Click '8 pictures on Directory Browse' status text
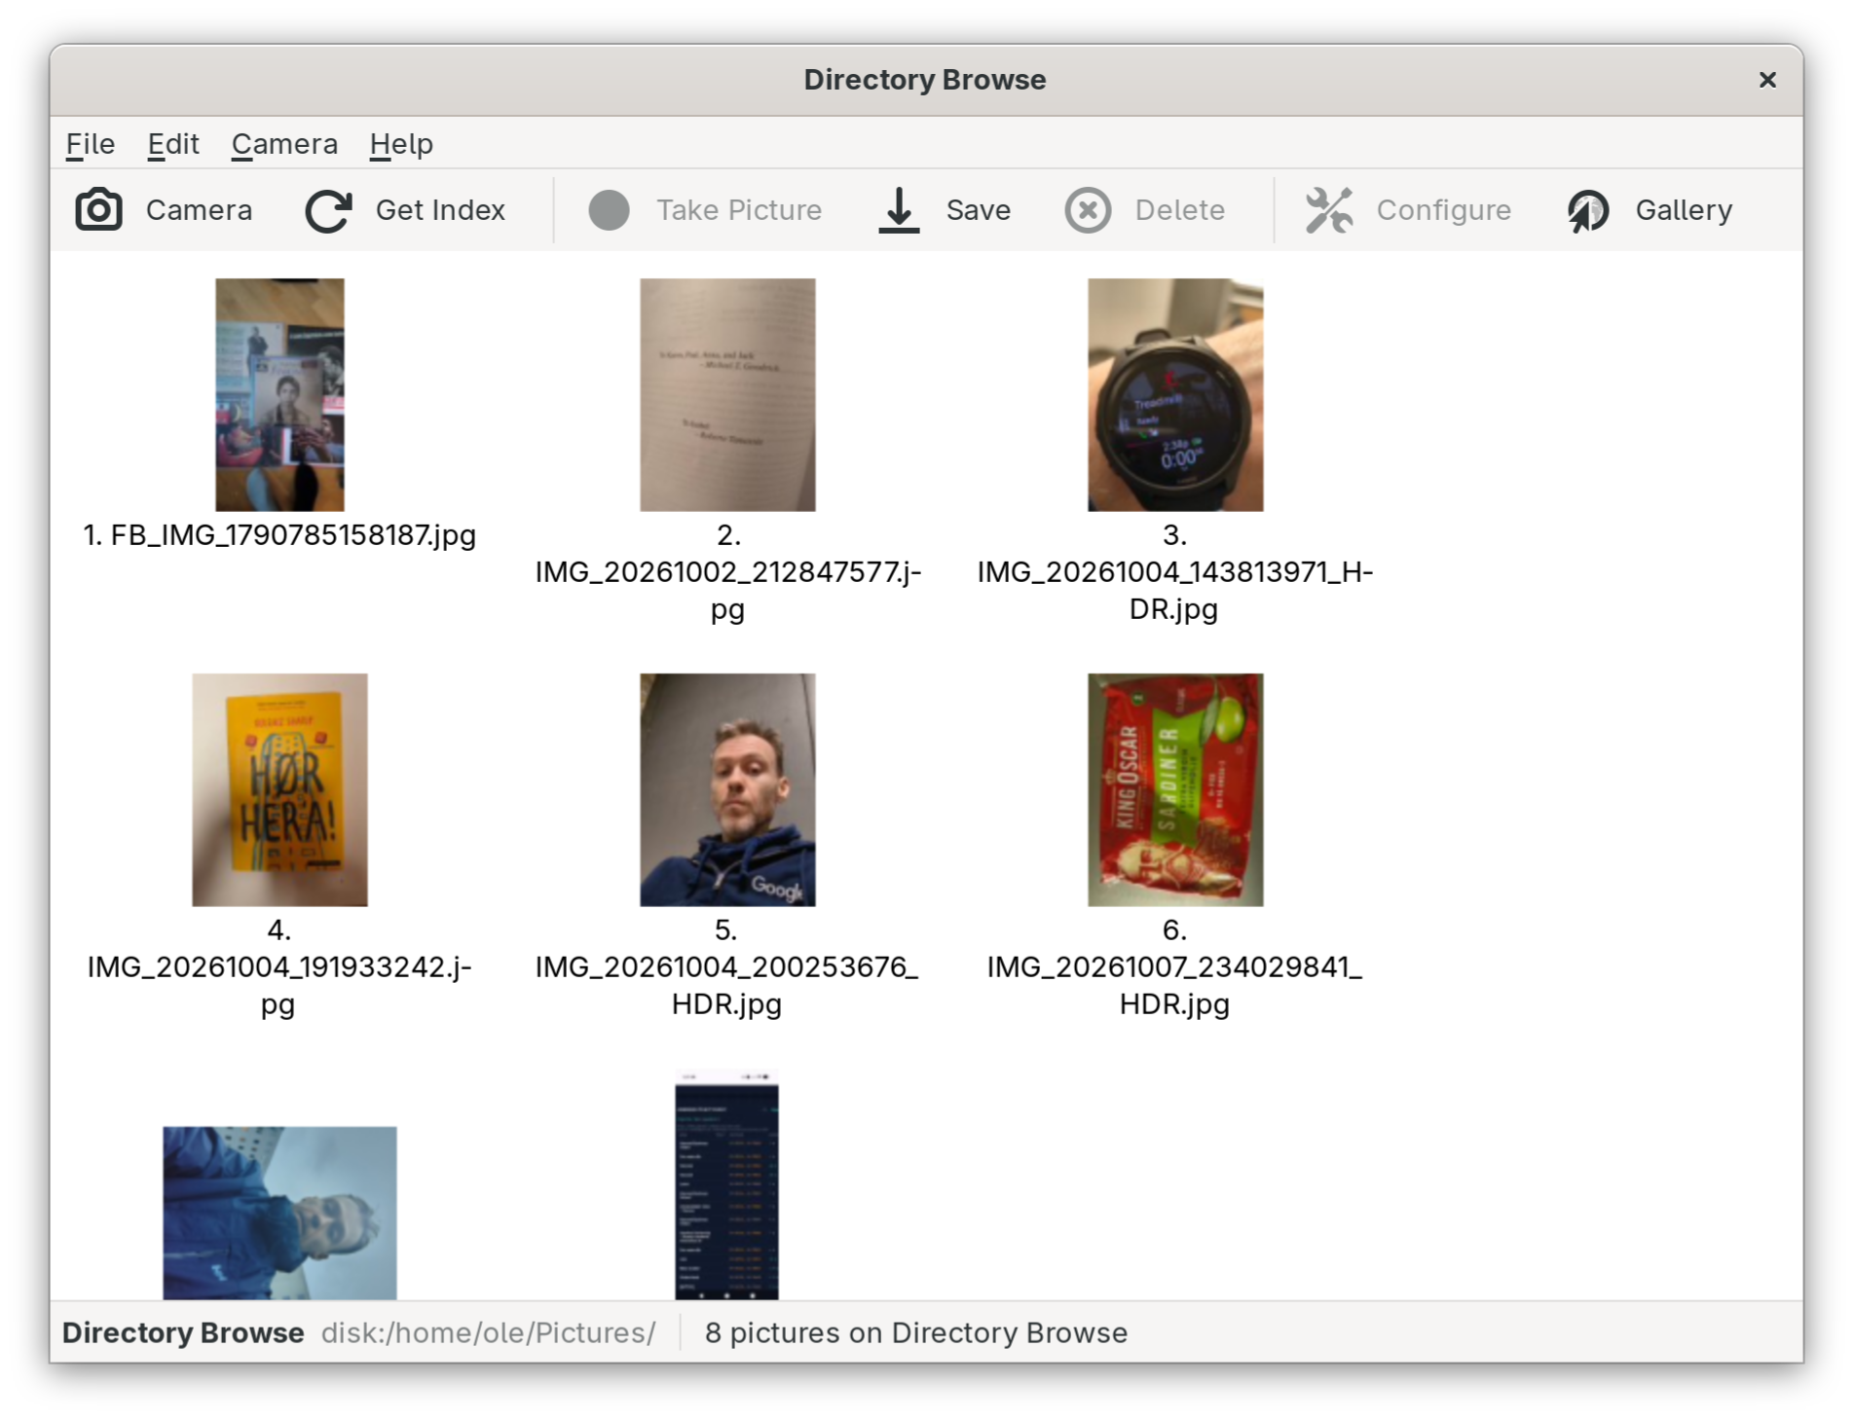 click(x=916, y=1332)
